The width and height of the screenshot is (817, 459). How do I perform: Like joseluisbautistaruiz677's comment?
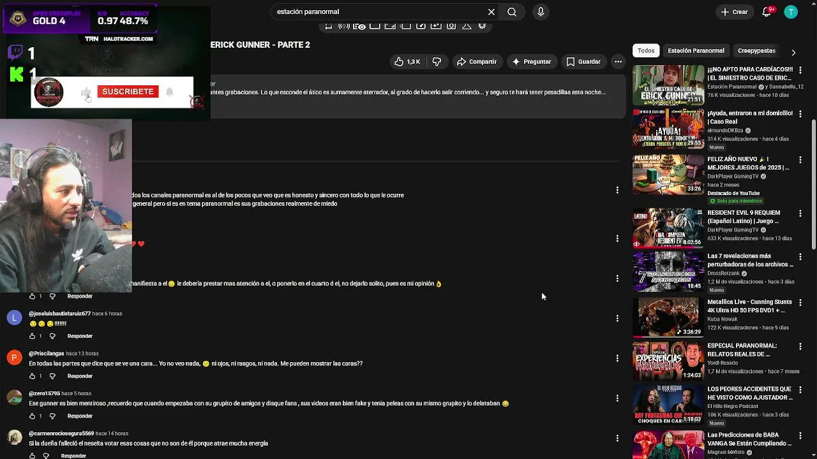(x=33, y=336)
